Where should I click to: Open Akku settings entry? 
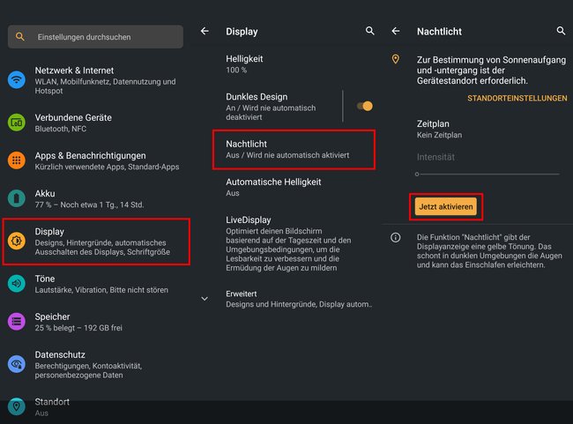(x=96, y=199)
